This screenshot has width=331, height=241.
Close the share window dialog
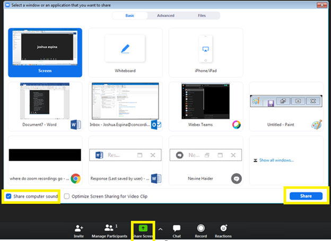[x=323, y=5]
